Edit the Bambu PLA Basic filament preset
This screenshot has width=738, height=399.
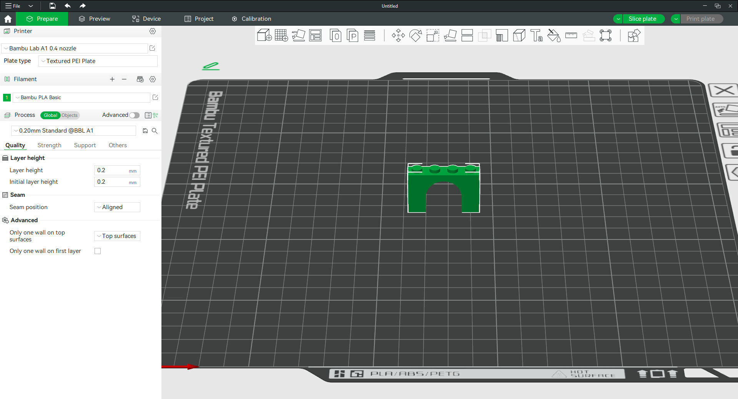(155, 97)
